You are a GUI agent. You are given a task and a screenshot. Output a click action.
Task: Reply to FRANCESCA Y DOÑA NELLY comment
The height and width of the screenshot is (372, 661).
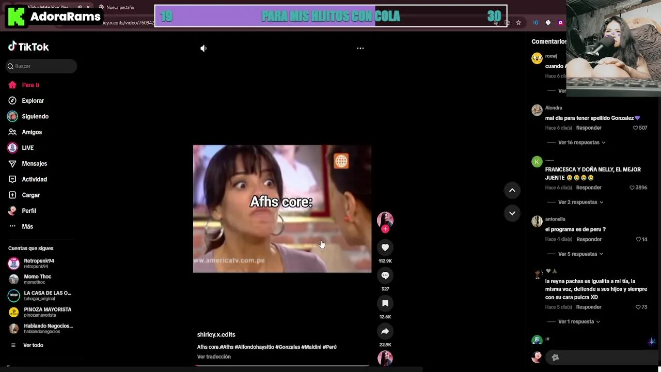[589, 188]
